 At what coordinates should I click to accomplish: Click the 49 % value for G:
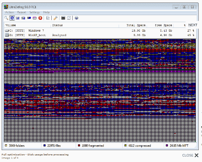191,35
